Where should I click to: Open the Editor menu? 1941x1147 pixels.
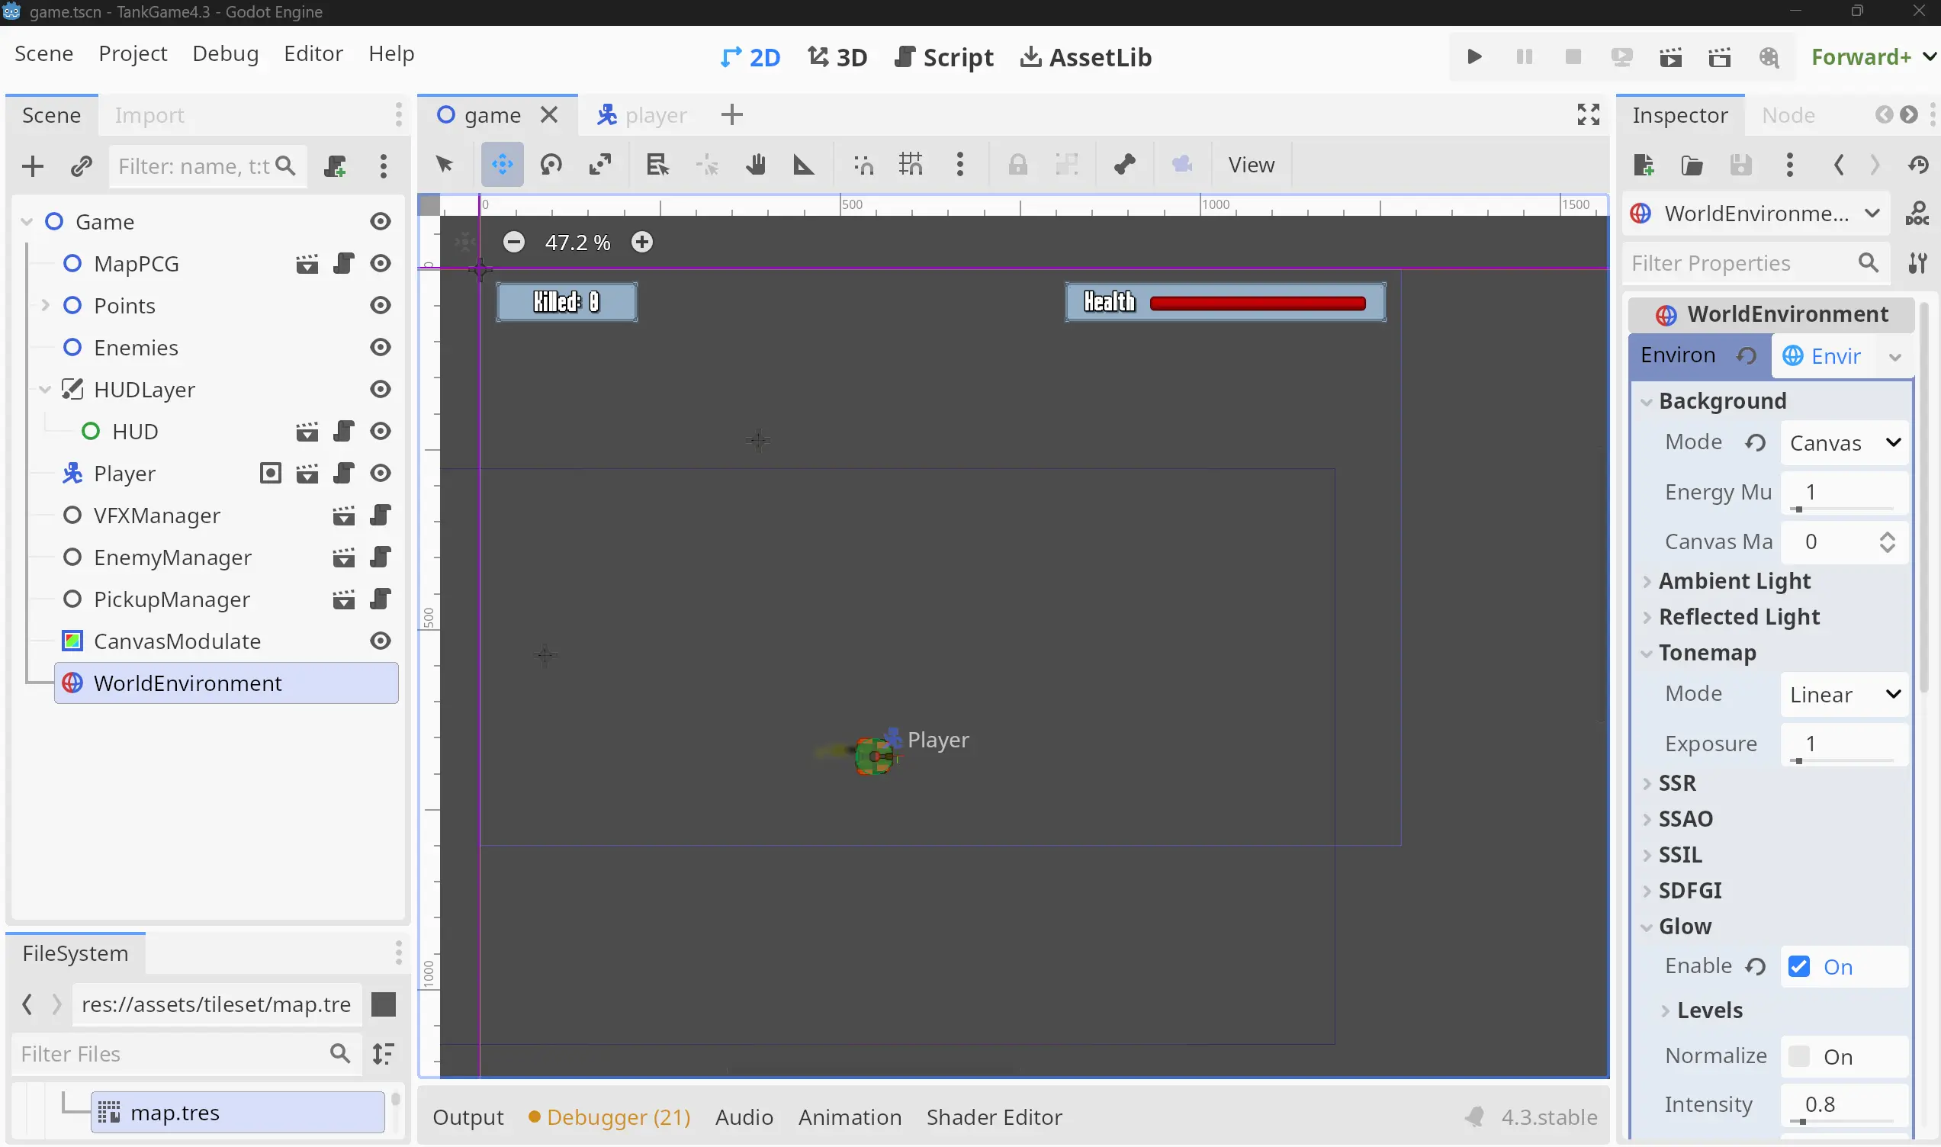[313, 53]
